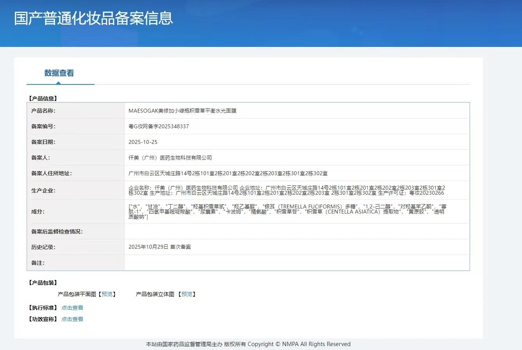
Task: Select the filer address value text
Action: (x=228, y=173)
